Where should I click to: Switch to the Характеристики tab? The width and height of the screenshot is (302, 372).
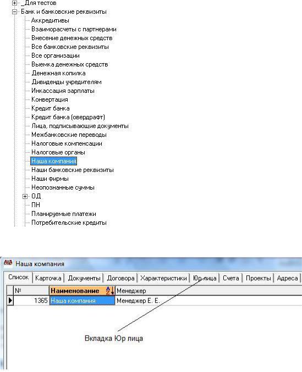coord(163,278)
